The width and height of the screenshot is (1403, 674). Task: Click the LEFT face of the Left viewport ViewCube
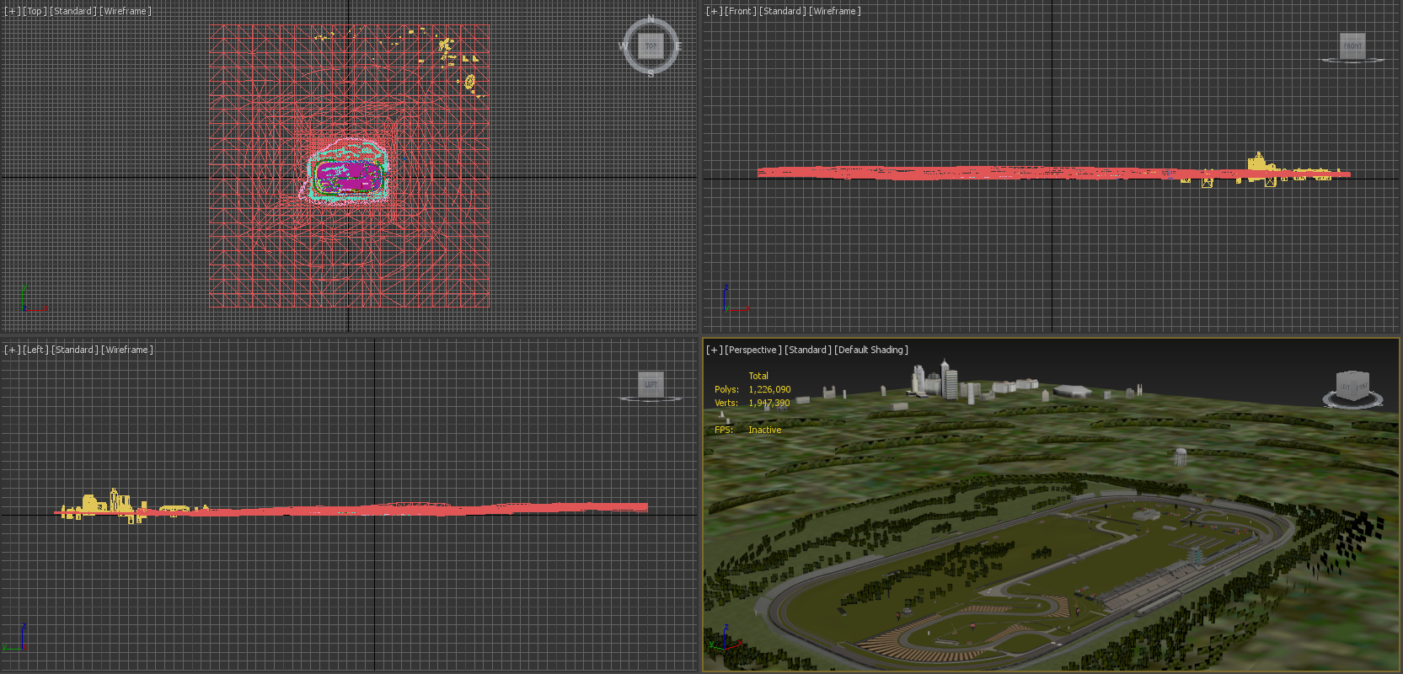651,384
